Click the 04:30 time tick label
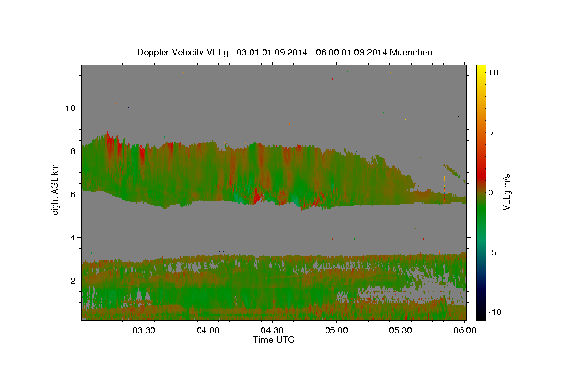This screenshot has width=577, height=384. point(272,330)
